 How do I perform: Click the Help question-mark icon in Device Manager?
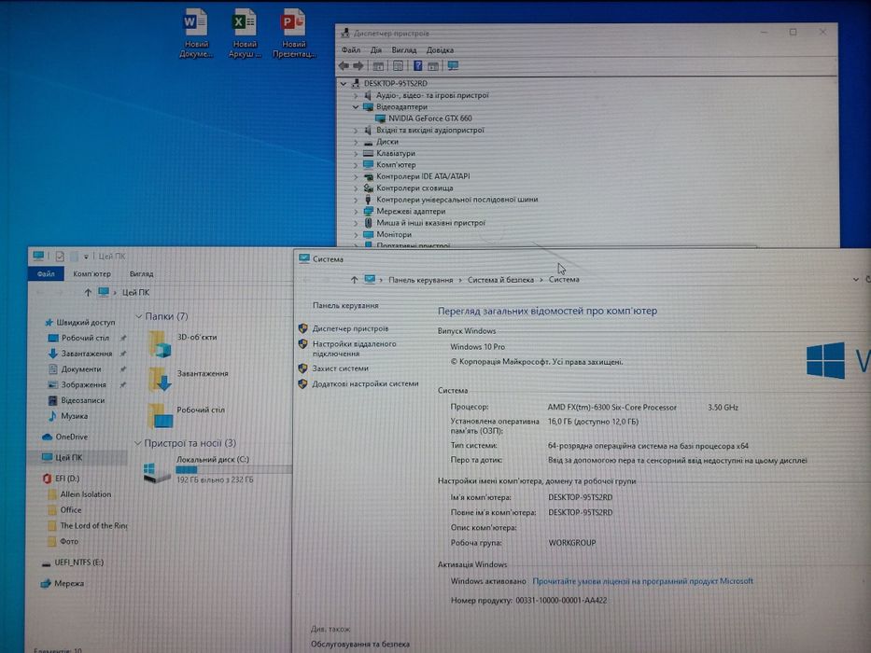[417, 66]
